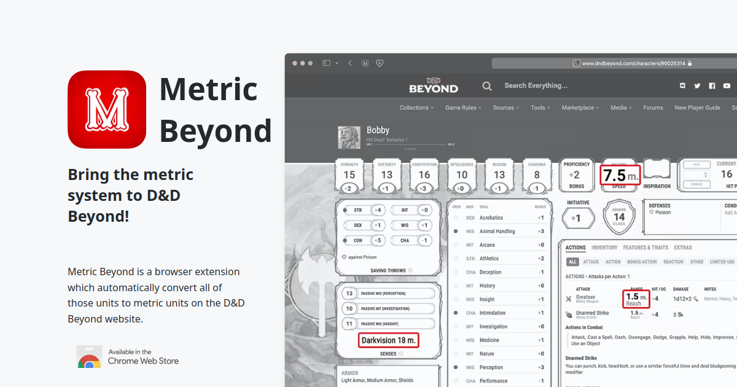Switch to the Extras tab
The width and height of the screenshot is (737, 387).
pyautogui.click(x=683, y=248)
